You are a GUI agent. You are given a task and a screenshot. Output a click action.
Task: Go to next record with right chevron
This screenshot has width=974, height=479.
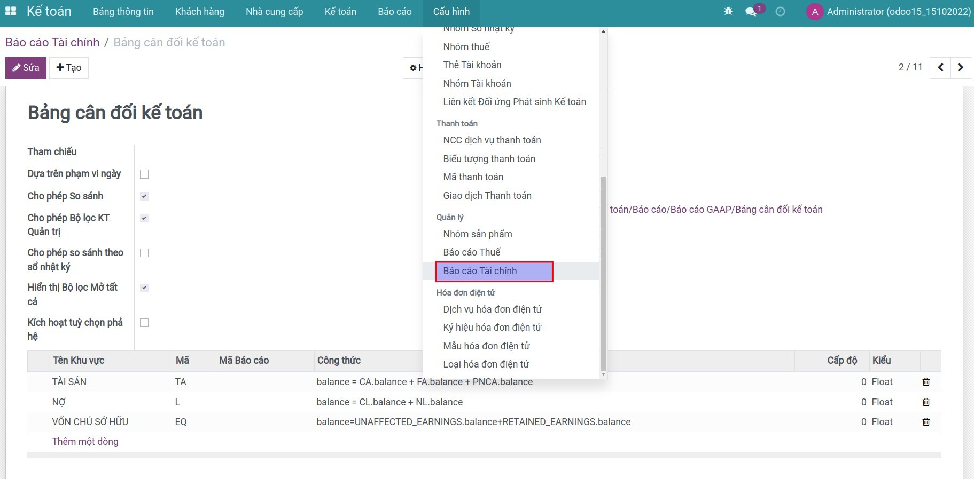(x=960, y=68)
